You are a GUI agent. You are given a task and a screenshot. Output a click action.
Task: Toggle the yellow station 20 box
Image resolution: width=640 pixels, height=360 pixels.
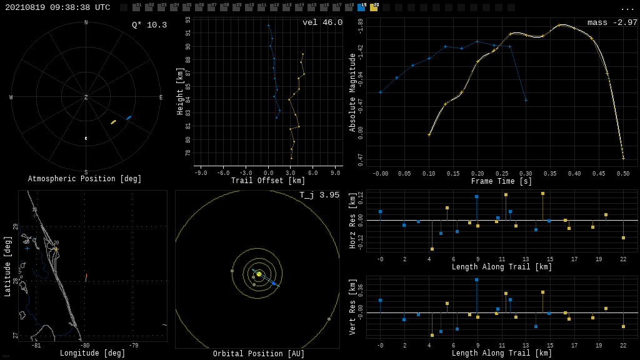pos(374,7)
